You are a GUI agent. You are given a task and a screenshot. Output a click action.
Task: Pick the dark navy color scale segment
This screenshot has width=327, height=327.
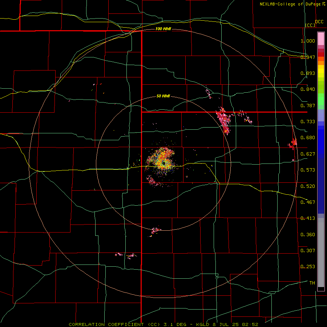(x=321, y=186)
